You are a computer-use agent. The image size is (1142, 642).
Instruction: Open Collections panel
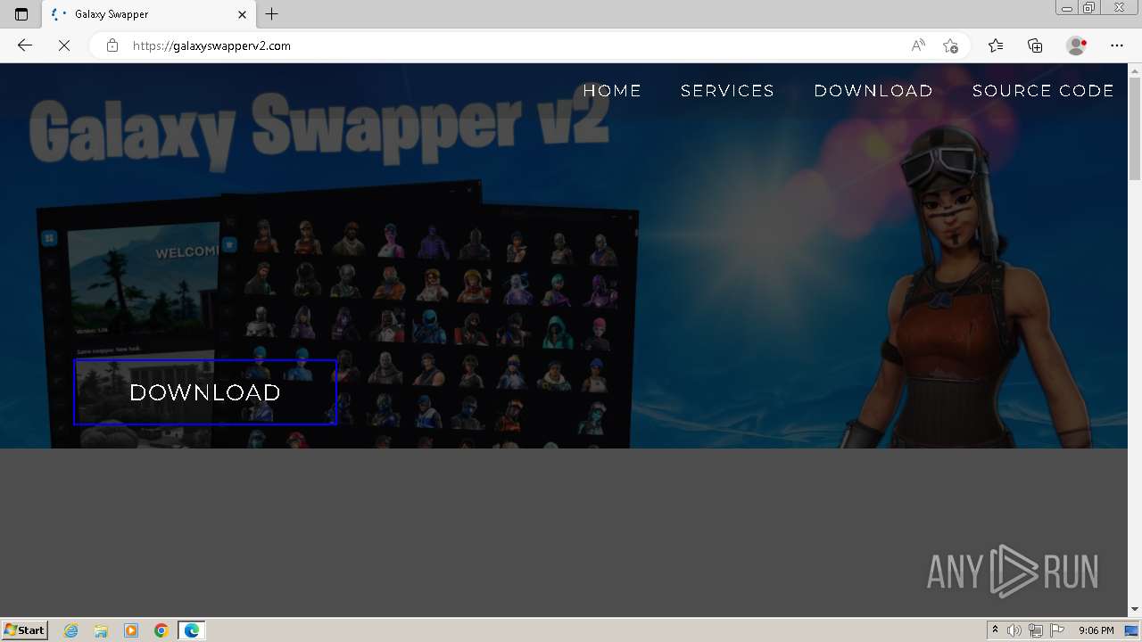[1035, 45]
